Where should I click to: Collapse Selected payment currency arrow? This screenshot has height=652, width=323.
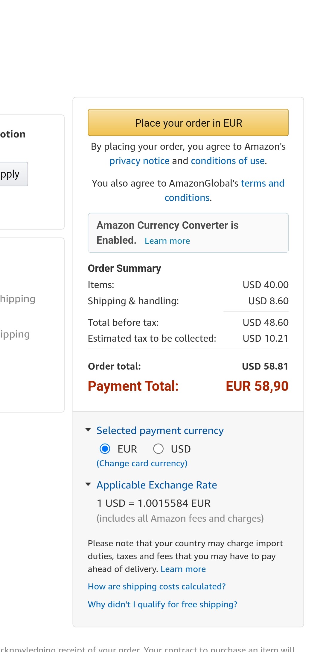[88, 430]
